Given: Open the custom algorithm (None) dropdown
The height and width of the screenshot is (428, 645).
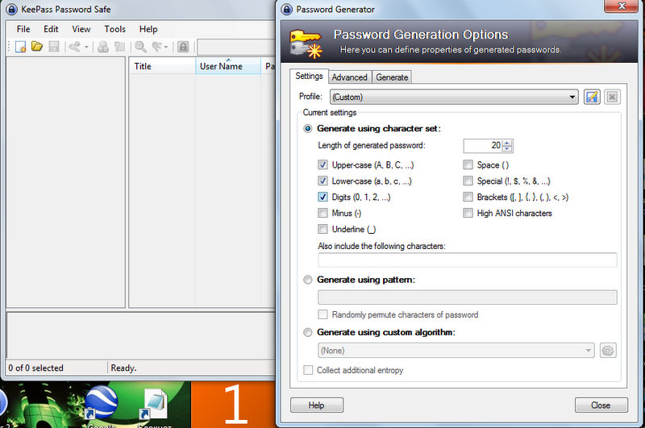Looking at the screenshot, I should pyautogui.click(x=456, y=351).
